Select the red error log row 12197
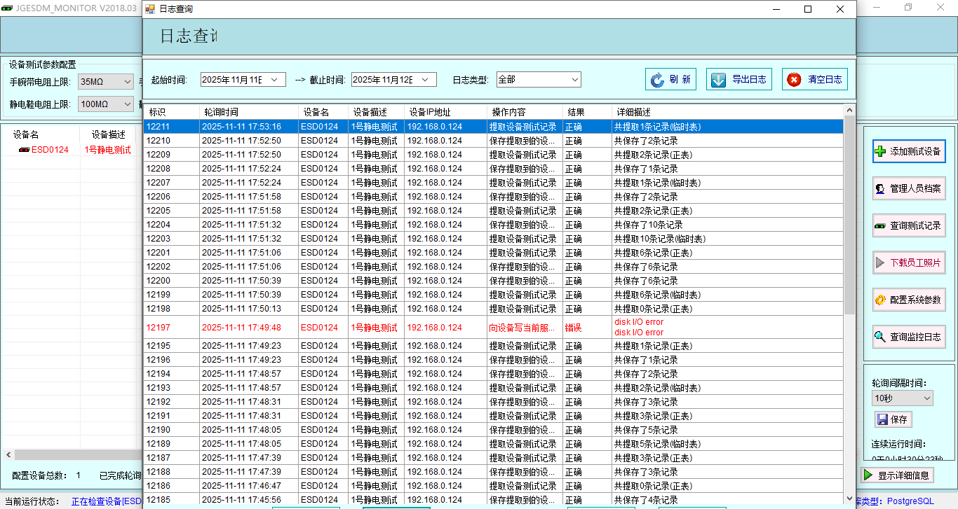The image size is (958, 509). pyautogui.click(x=493, y=327)
